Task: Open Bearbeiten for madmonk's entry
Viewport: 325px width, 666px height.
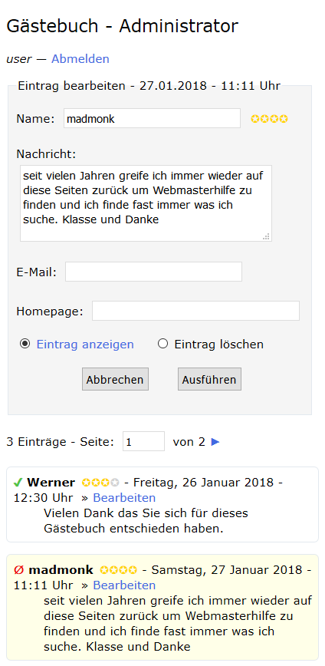Action: click(124, 585)
